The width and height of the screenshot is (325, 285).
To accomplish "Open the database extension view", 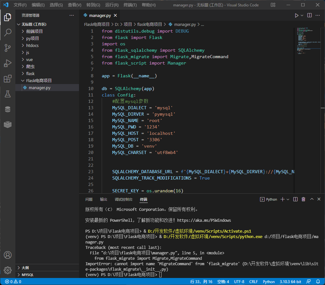I will (x=8, y=109).
